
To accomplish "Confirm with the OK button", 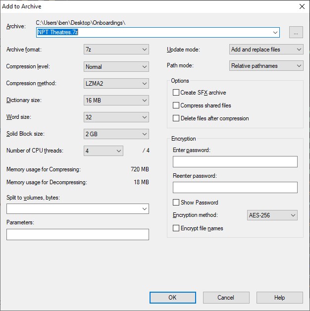I will point(172,298).
